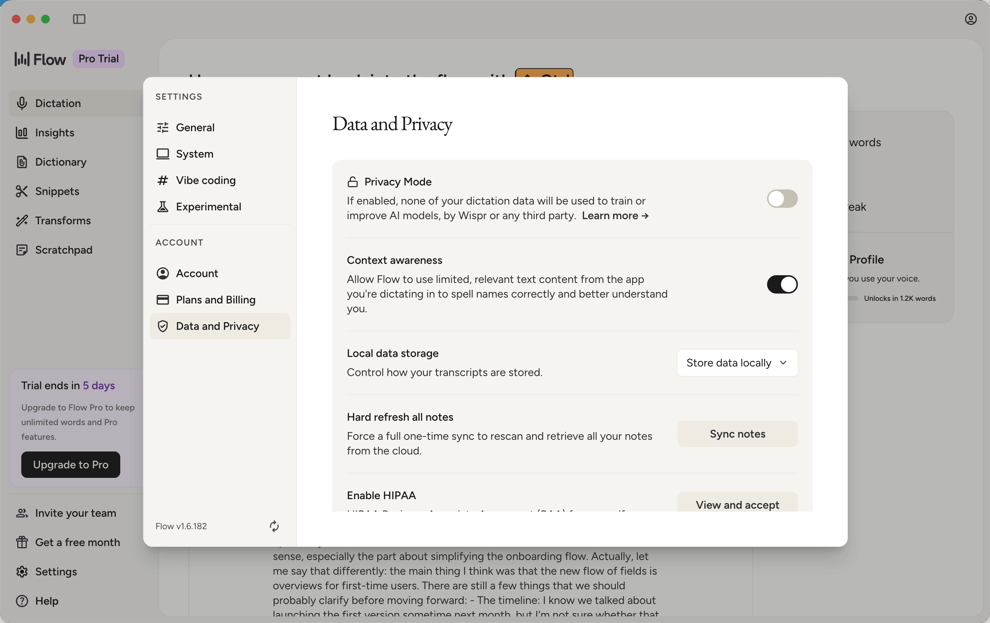Click the Flow logo icon
Image resolution: width=990 pixels, height=623 pixels.
coord(22,59)
